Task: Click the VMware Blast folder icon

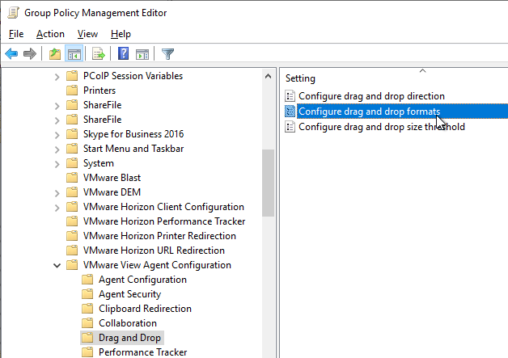Action: pyautogui.click(x=72, y=178)
